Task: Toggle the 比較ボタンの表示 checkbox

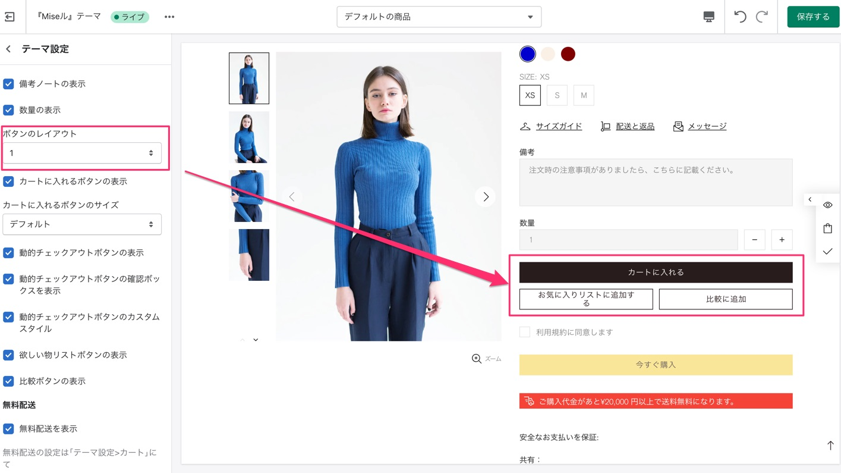Action: pyautogui.click(x=8, y=381)
